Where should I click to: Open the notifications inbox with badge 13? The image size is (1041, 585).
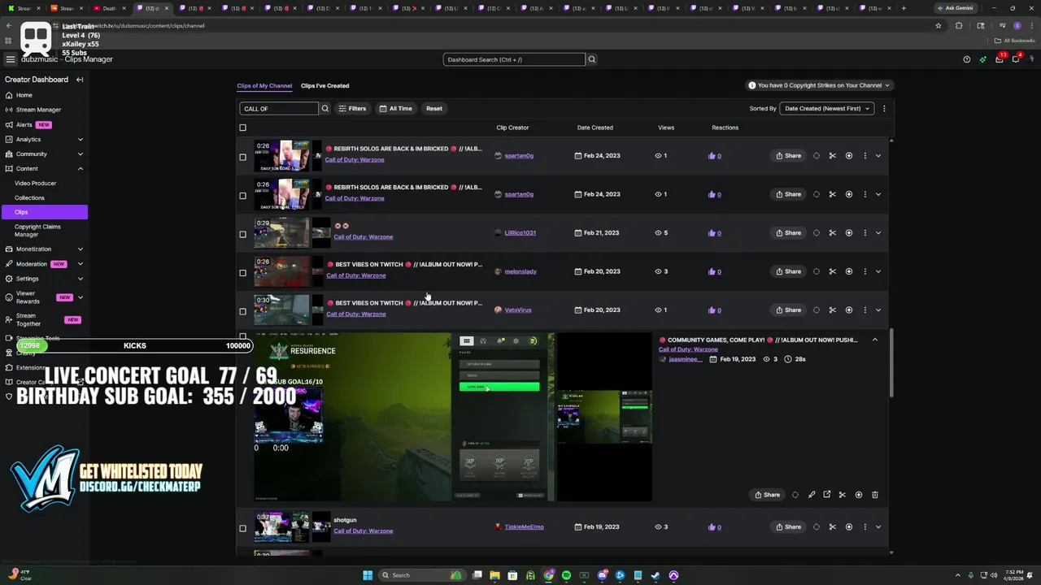click(x=1000, y=58)
